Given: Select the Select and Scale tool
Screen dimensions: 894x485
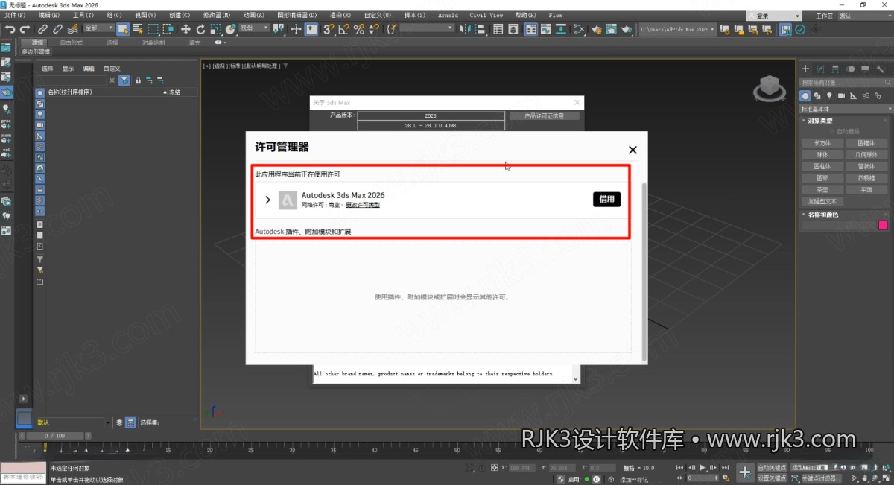Looking at the screenshot, I should tap(215, 29).
